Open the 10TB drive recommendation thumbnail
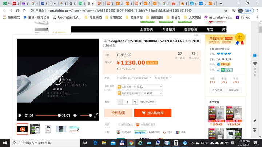Viewport: 262px width, 147px height. tap(216, 133)
